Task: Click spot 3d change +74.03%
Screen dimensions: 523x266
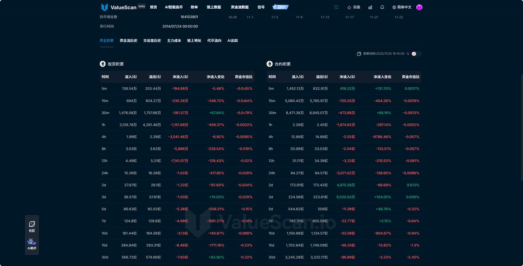Action: click(217, 197)
